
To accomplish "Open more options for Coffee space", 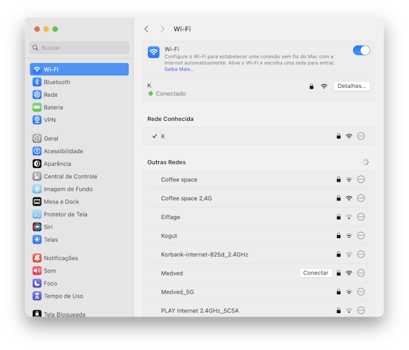I will (x=361, y=179).
